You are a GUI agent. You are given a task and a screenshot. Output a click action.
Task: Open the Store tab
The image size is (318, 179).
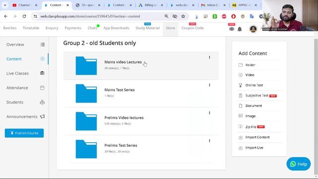(x=170, y=28)
